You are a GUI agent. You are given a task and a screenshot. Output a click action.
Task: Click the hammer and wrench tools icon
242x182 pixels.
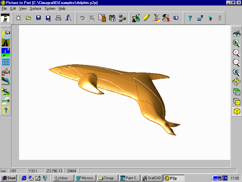(166, 18)
